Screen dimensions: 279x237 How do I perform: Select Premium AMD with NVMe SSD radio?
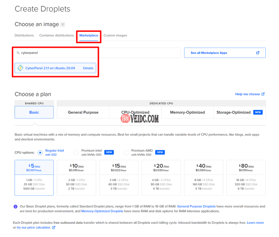point(126,153)
